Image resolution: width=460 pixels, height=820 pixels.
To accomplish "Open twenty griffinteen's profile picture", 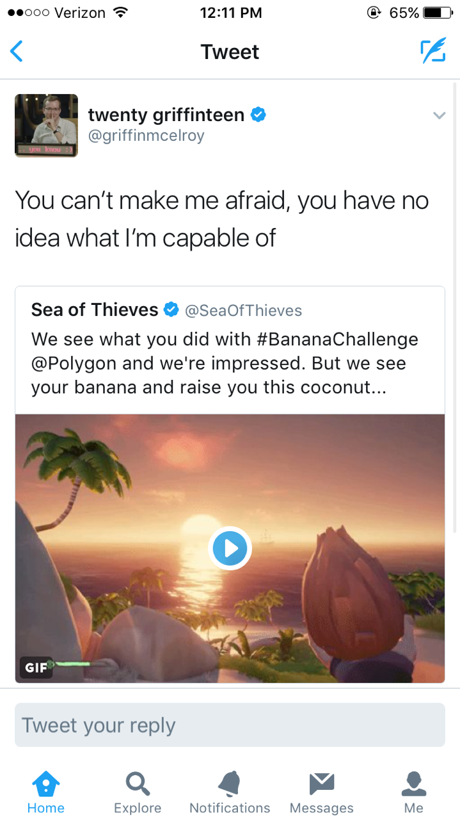I will [46, 126].
